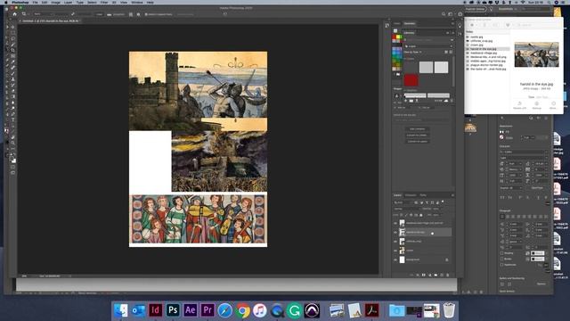Switch to the Paths tab

[x=423, y=195]
